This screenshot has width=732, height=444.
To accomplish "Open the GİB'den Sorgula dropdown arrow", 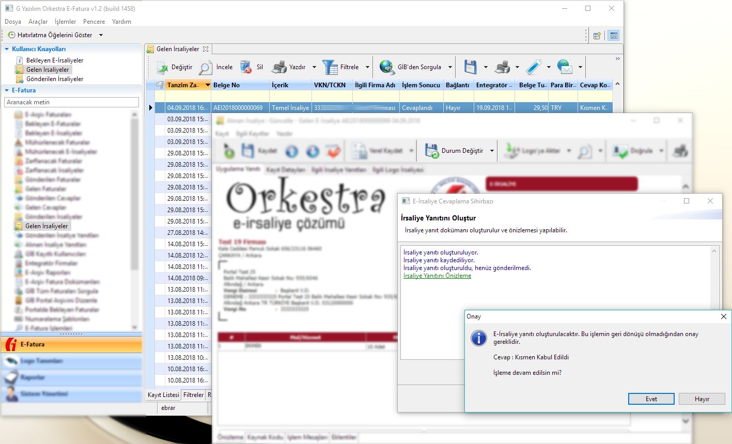I will click(450, 67).
